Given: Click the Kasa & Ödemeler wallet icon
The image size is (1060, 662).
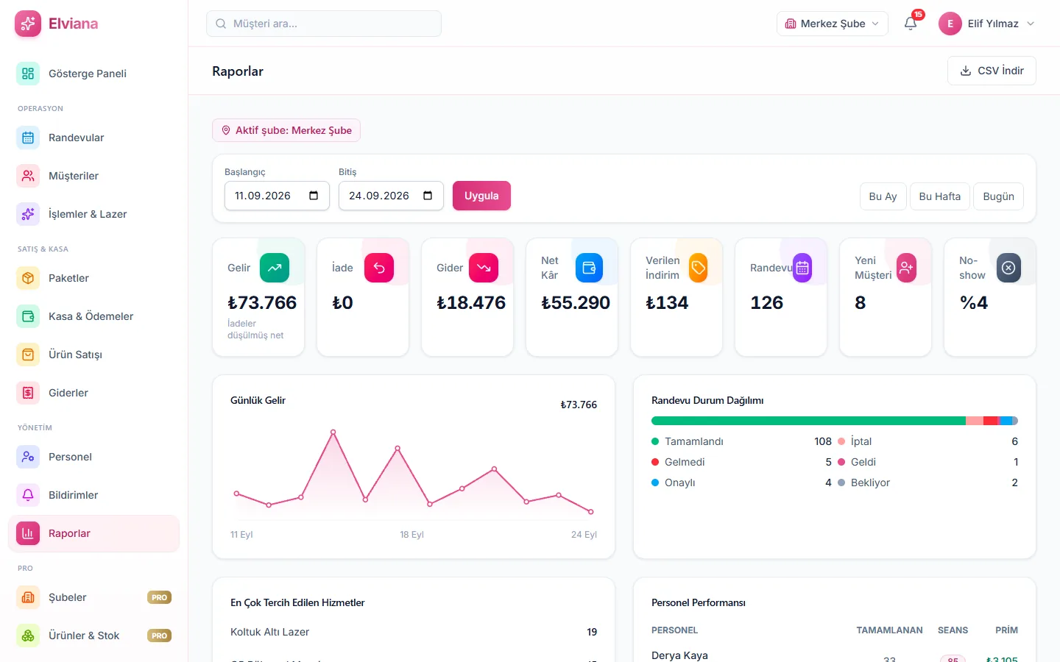Looking at the screenshot, I should [28, 316].
